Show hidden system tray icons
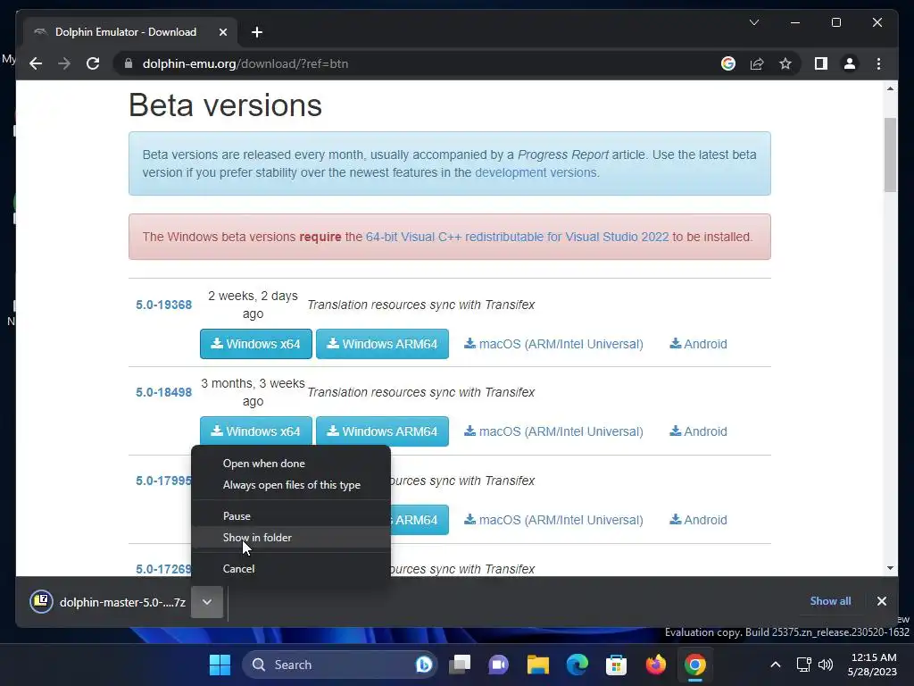 click(x=776, y=665)
